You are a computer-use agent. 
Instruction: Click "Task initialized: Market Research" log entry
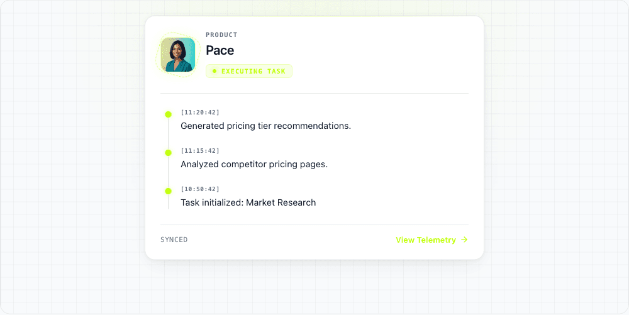point(248,202)
